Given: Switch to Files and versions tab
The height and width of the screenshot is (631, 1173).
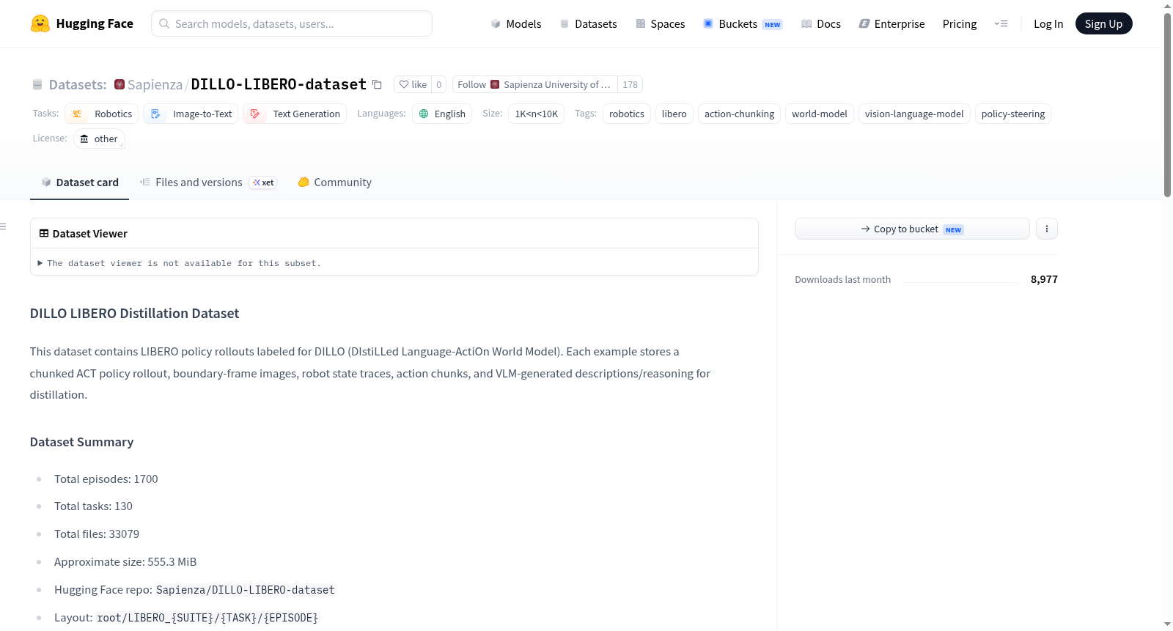Looking at the screenshot, I should (x=208, y=182).
